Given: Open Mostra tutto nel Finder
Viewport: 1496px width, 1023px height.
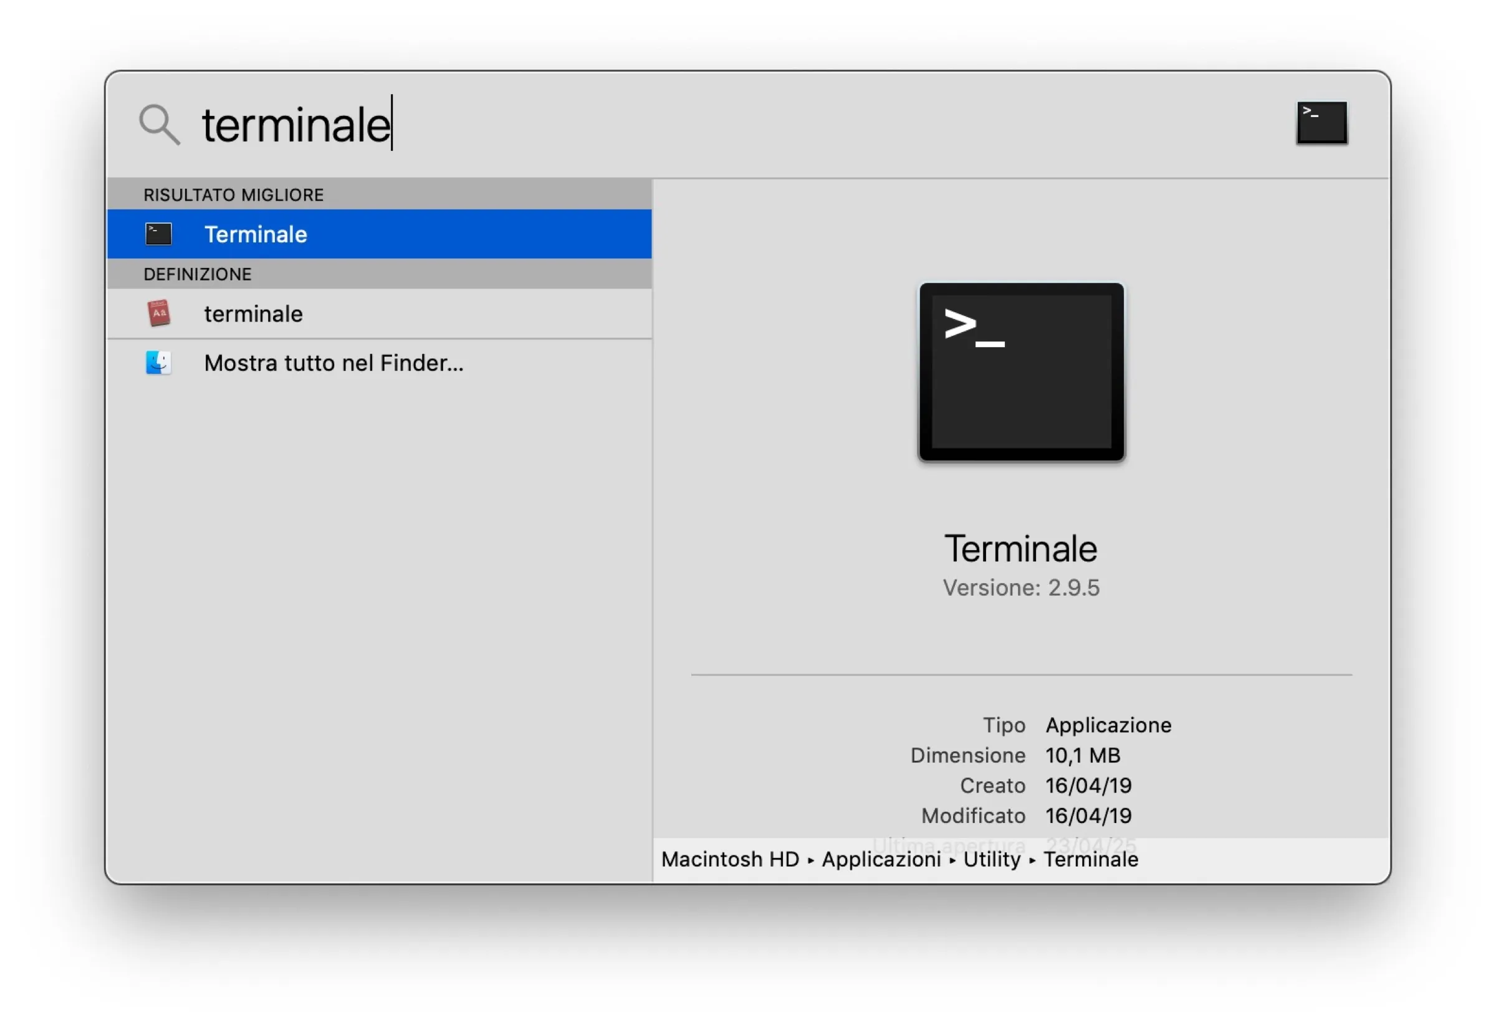Looking at the screenshot, I should pos(333,362).
